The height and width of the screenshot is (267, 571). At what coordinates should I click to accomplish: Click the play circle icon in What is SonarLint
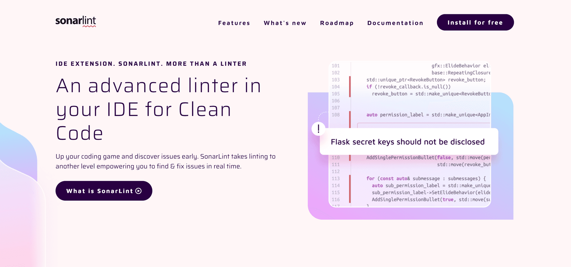point(139,191)
